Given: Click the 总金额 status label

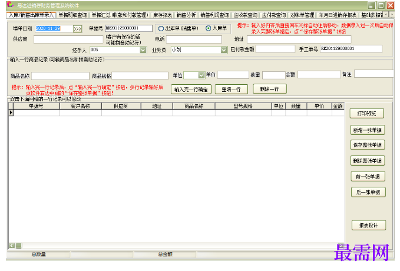Looking at the screenshot, I should tap(165, 254).
